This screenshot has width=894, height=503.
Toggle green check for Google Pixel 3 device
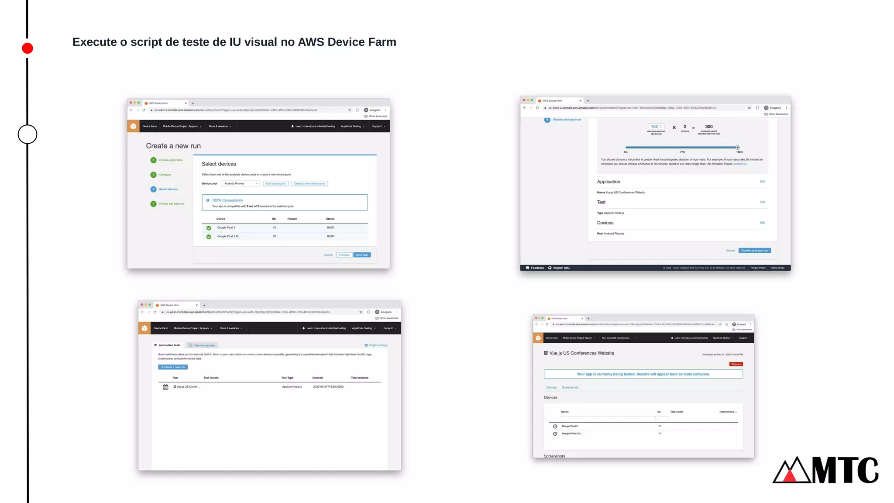point(209,228)
